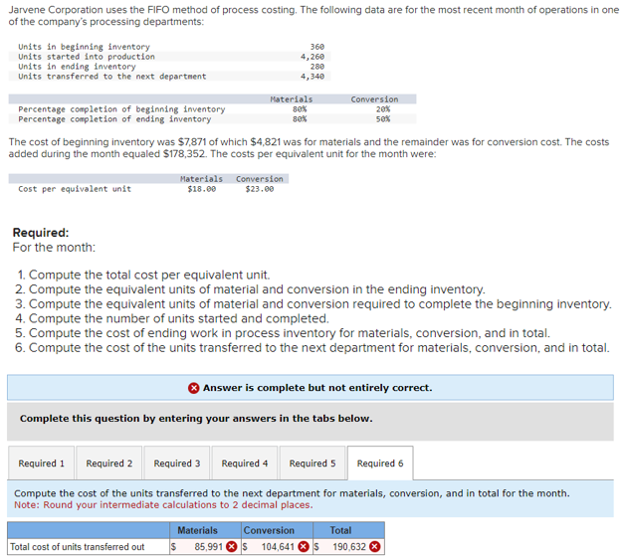624x559 pixels.
Task: Click the Materials cost field showing 85,991
Action: (205, 547)
